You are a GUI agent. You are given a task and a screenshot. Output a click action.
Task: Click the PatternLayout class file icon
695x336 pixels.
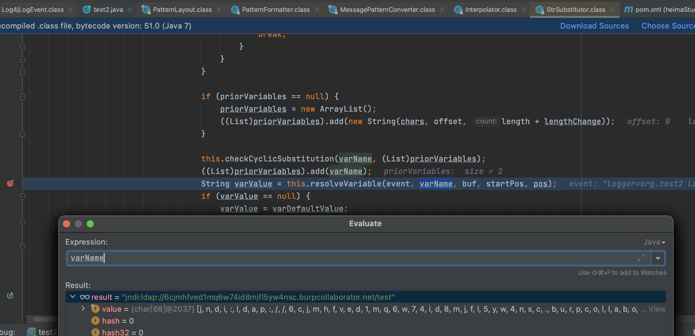[146, 10]
